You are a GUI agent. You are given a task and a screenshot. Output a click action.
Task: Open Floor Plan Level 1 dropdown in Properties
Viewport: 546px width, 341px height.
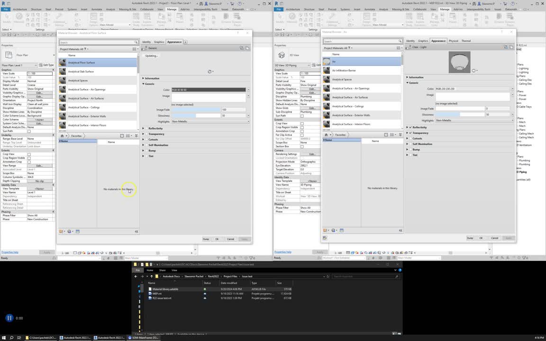[x=19, y=65]
